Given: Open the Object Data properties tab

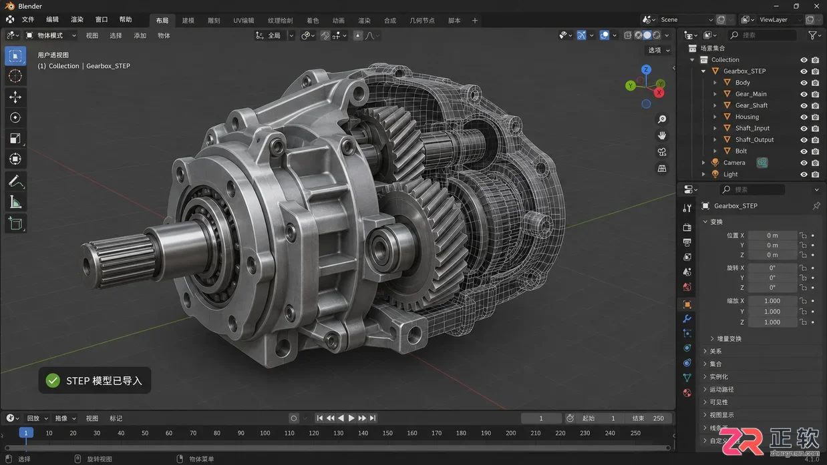Looking at the screenshot, I should point(687,378).
